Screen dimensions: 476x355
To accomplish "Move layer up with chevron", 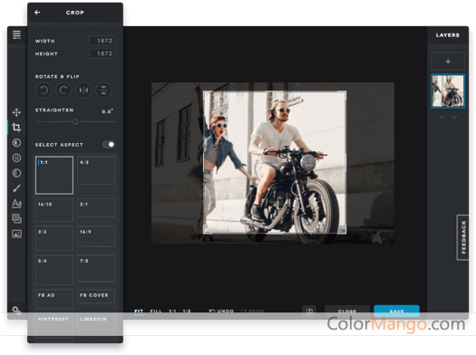I will click(442, 118).
